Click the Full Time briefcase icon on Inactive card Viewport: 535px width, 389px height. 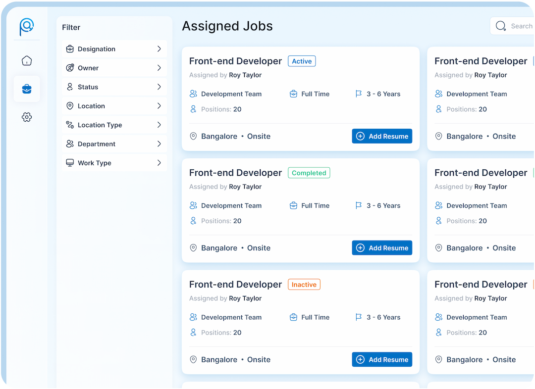[x=293, y=317]
